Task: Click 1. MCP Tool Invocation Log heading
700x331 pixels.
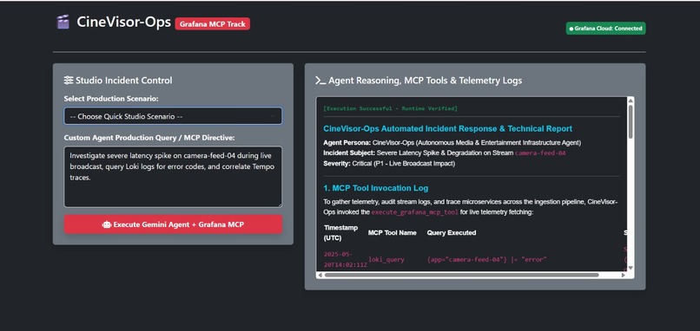Action: pyautogui.click(x=376, y=188)
